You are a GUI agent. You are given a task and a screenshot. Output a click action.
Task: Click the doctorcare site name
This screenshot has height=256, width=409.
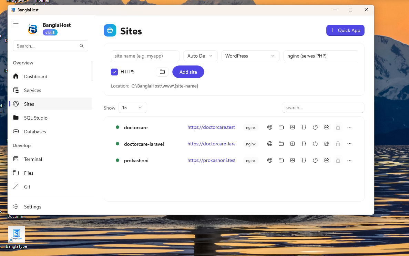point(136,127)
